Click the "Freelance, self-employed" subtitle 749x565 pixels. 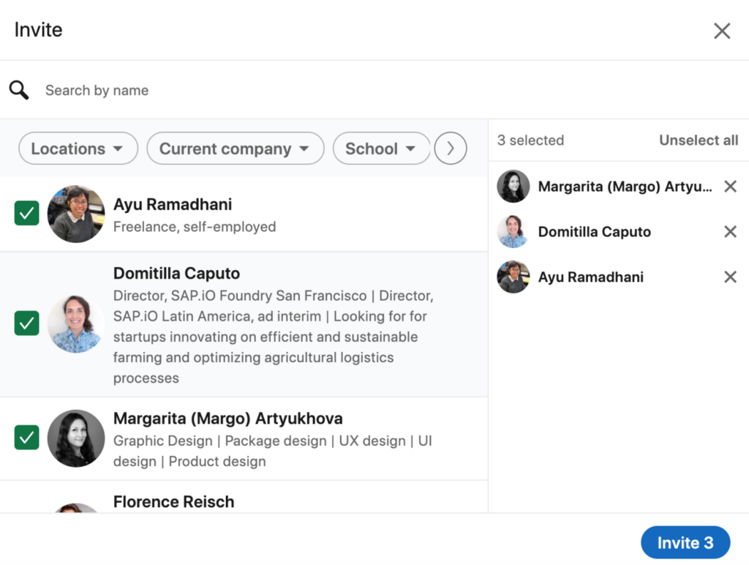(x=195, y=227)
